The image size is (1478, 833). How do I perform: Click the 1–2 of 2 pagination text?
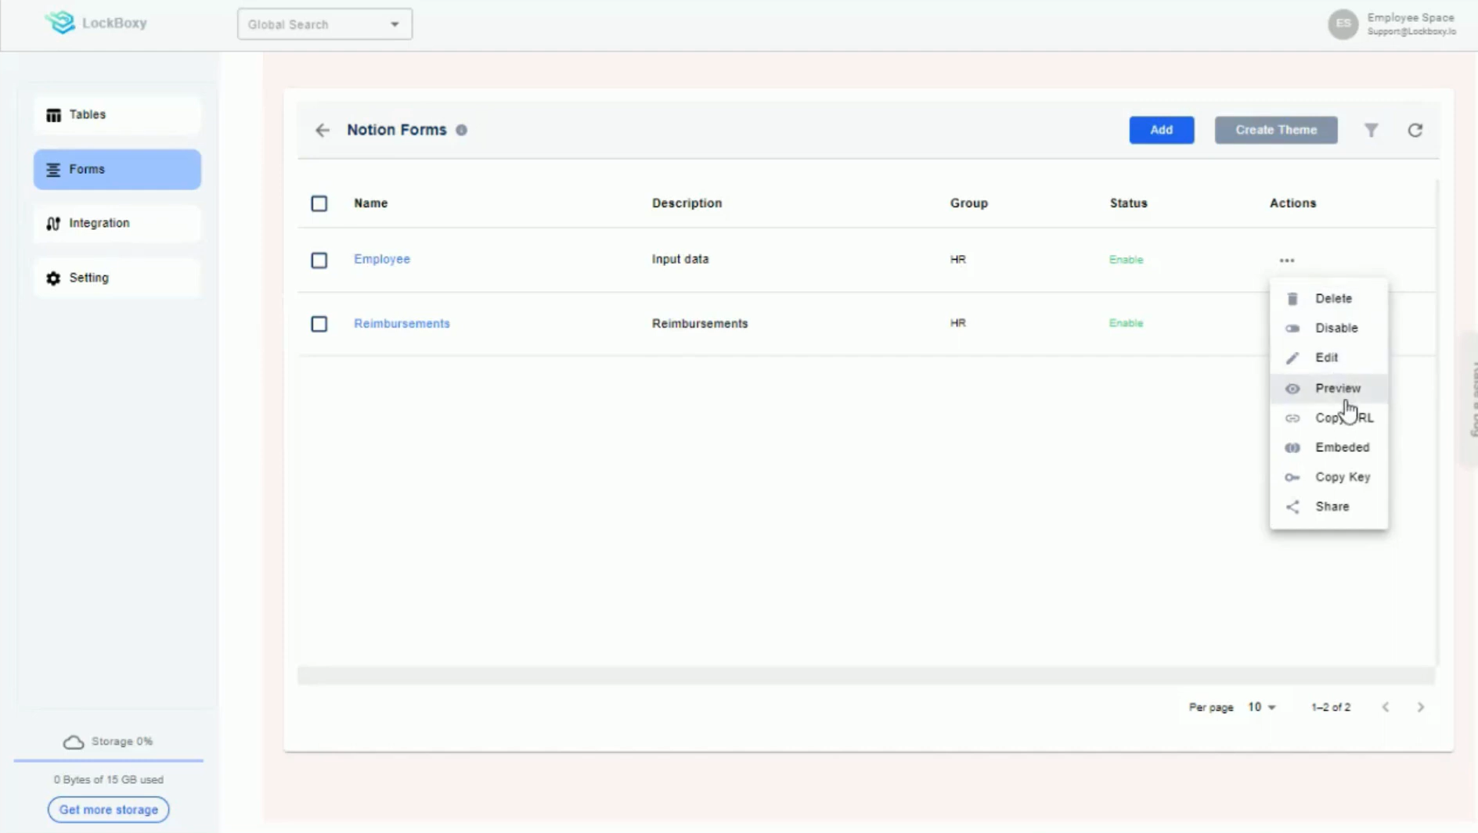coord(1331,708)
